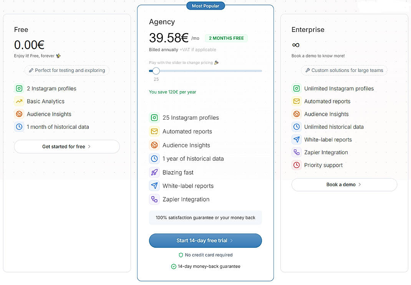This screenshot has height=285, width=411.
Task: Click the White-label reports paper plane icon in Agency plan
Action: [x=154, y=186]
